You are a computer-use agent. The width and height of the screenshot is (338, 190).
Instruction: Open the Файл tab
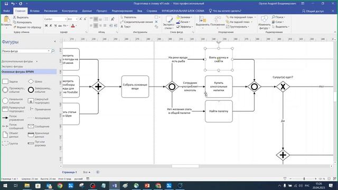coord(6,11)
